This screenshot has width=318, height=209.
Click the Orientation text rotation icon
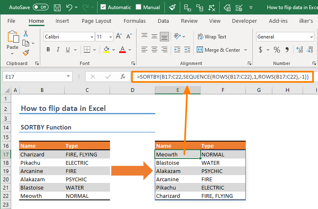coord(177,36)
